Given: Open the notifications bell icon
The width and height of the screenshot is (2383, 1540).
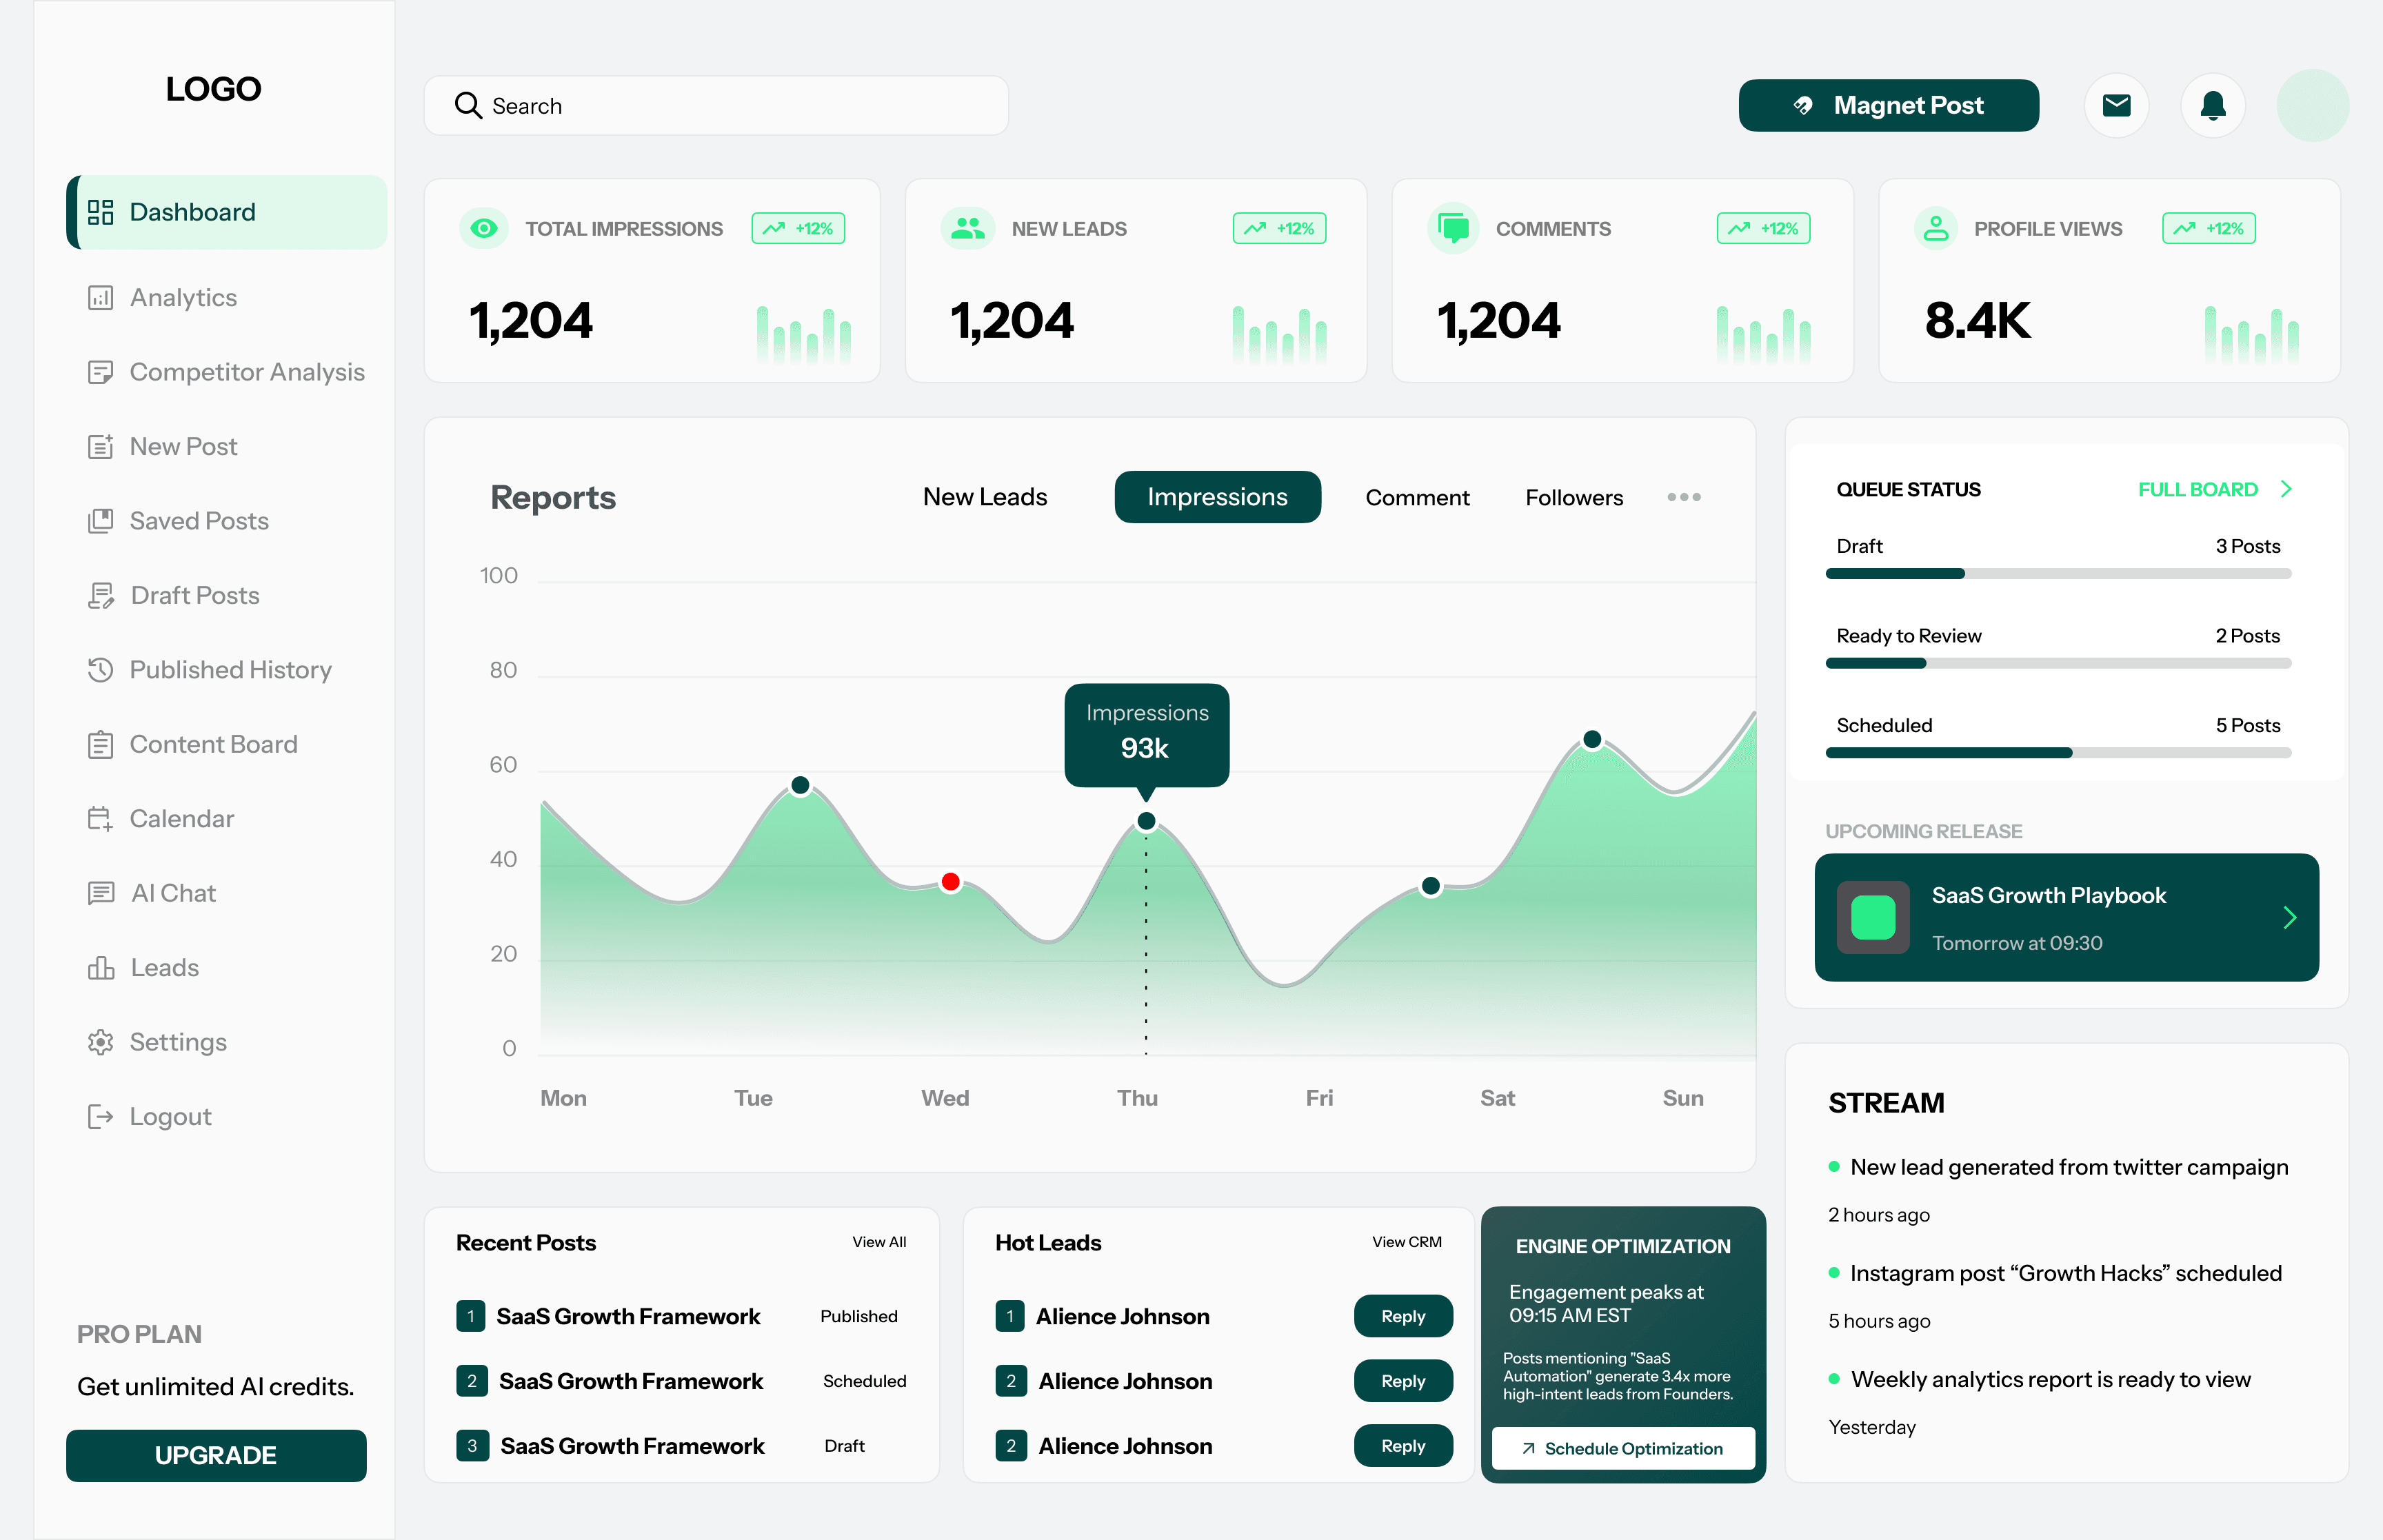Looking at the screenshot, I should pyautogui.click(x=2213, y=105).
